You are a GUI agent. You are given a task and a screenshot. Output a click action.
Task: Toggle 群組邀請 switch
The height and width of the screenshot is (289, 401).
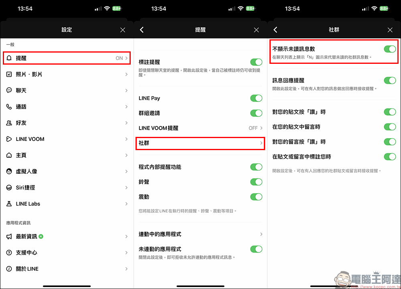click(x=256, y=113)
